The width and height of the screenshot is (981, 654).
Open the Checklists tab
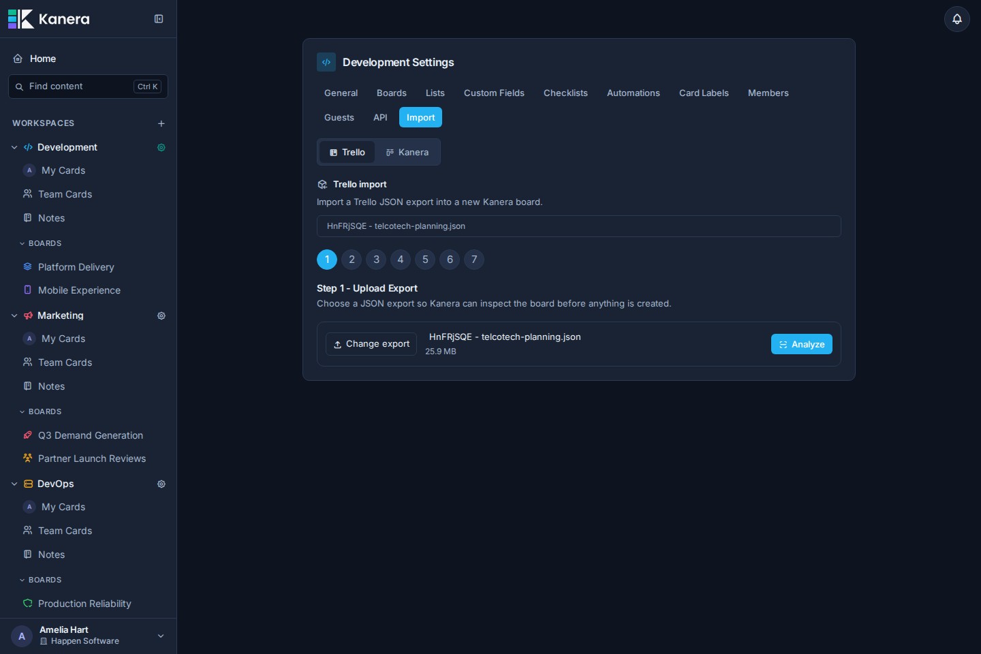(x=565, y=93)
